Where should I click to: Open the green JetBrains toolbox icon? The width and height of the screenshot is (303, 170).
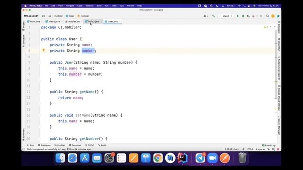(278, 16)
